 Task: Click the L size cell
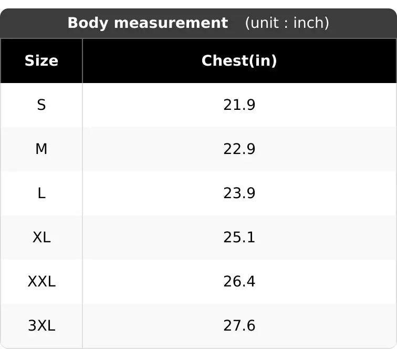(x=41, y=193)
